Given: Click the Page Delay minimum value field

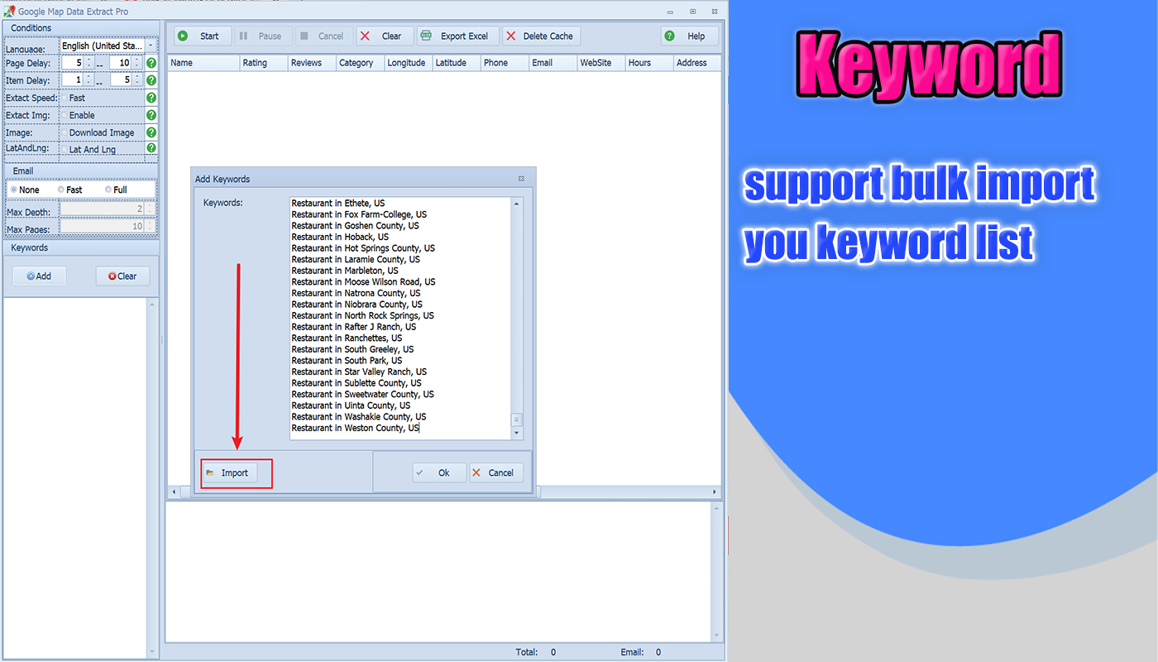Looking at the screenshot, I should (74, 63).
